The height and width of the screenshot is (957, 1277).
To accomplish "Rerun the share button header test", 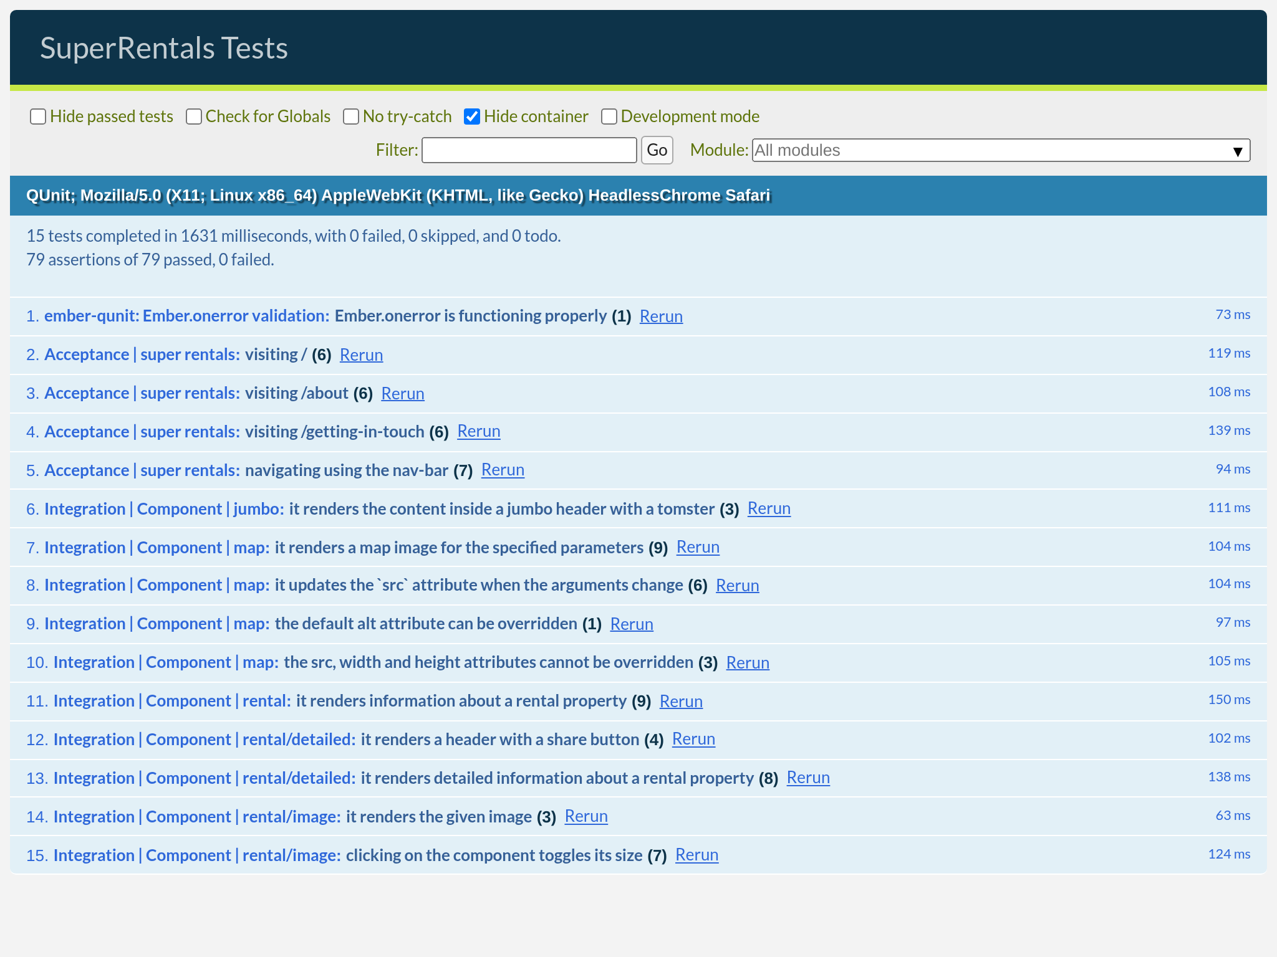I will click(x=693, y=740).
